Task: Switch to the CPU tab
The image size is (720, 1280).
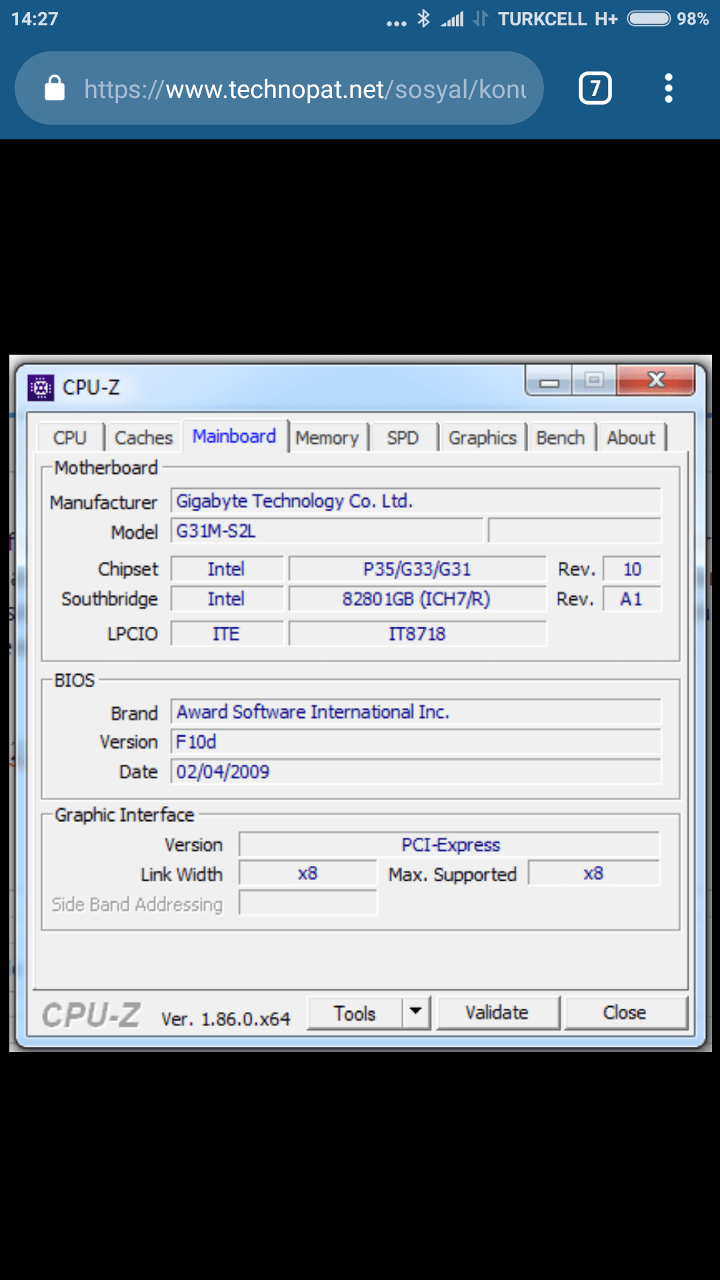Action: click(x=70, y=438)
